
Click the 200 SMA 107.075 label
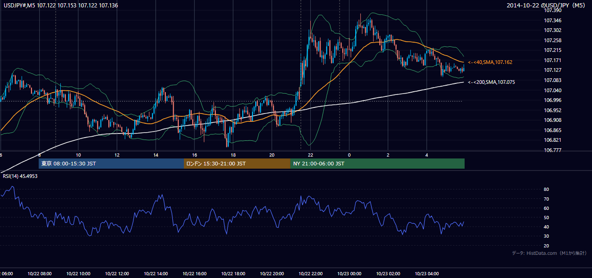[x=491, y=82]
